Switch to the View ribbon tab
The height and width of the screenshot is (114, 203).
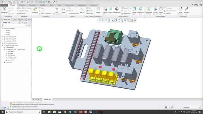coord(59,5)
